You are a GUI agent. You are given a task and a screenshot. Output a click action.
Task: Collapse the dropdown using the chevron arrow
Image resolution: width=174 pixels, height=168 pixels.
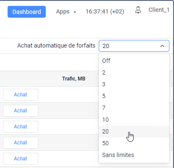tap(162, 46)
